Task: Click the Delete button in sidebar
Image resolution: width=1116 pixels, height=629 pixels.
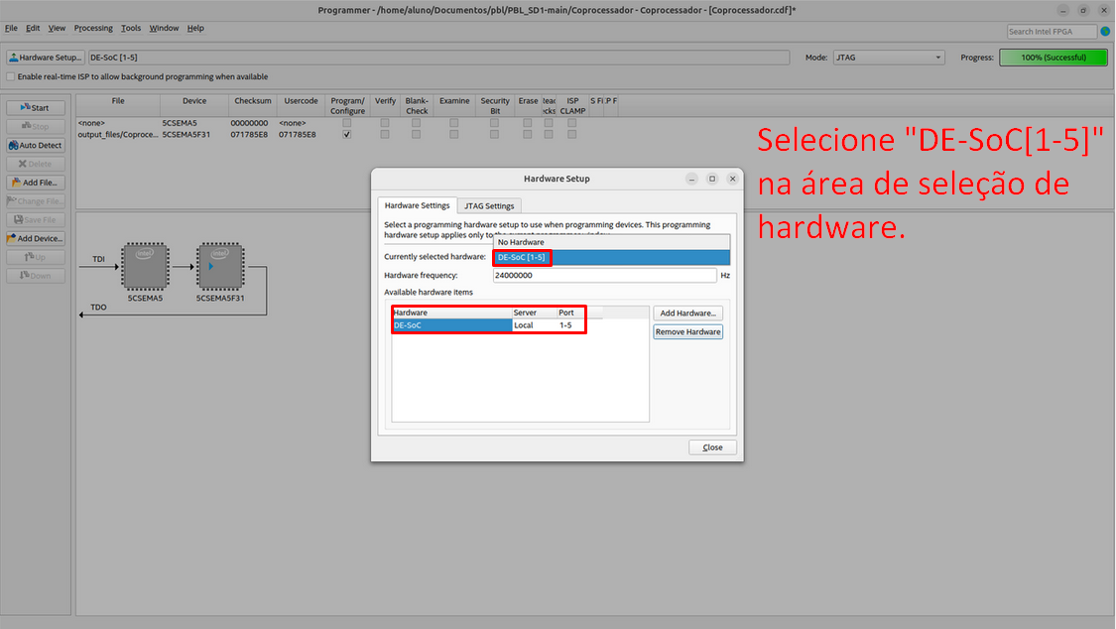Action: click(x=36, y=164)
